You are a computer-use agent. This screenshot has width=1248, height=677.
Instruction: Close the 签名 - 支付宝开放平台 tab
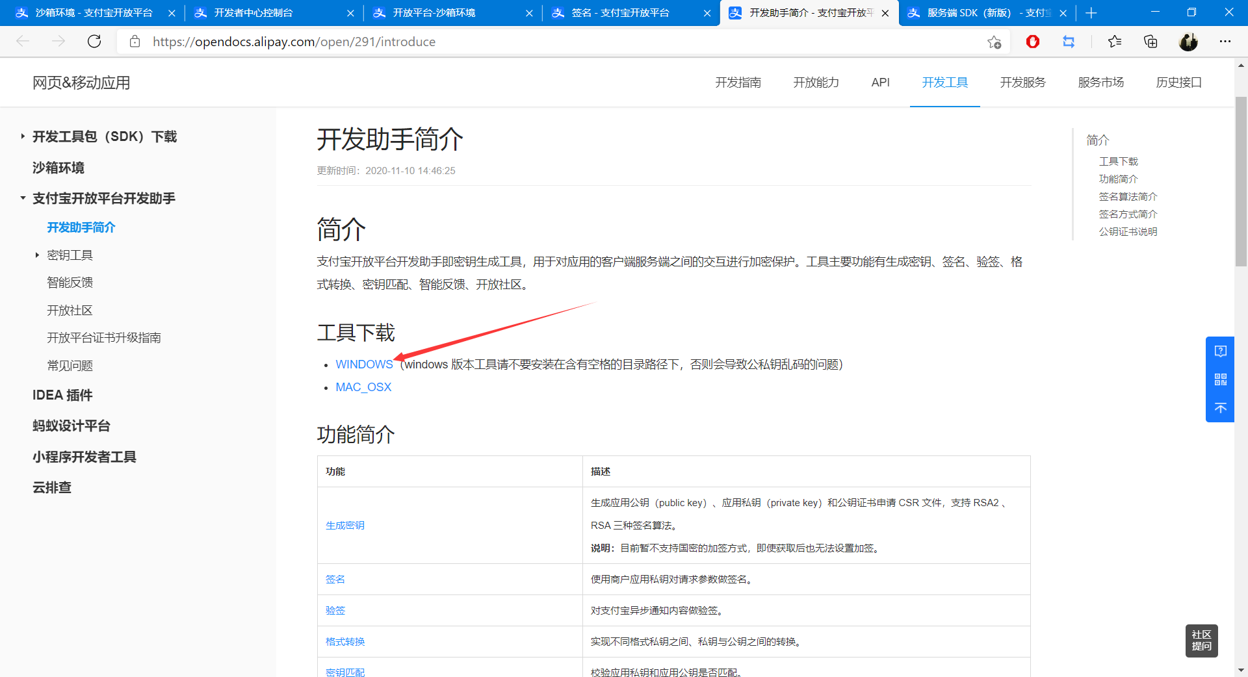707,13
